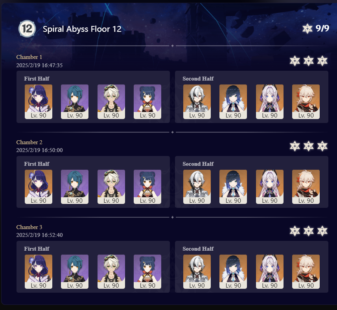Click the goggles-wearing character portrait in Chamber 1
This screenshot has height=310, width=337.
click(111, 101)
